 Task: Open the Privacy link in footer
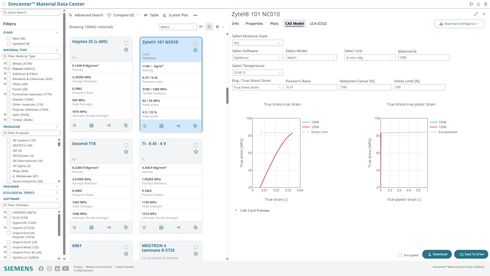(78, 267)
